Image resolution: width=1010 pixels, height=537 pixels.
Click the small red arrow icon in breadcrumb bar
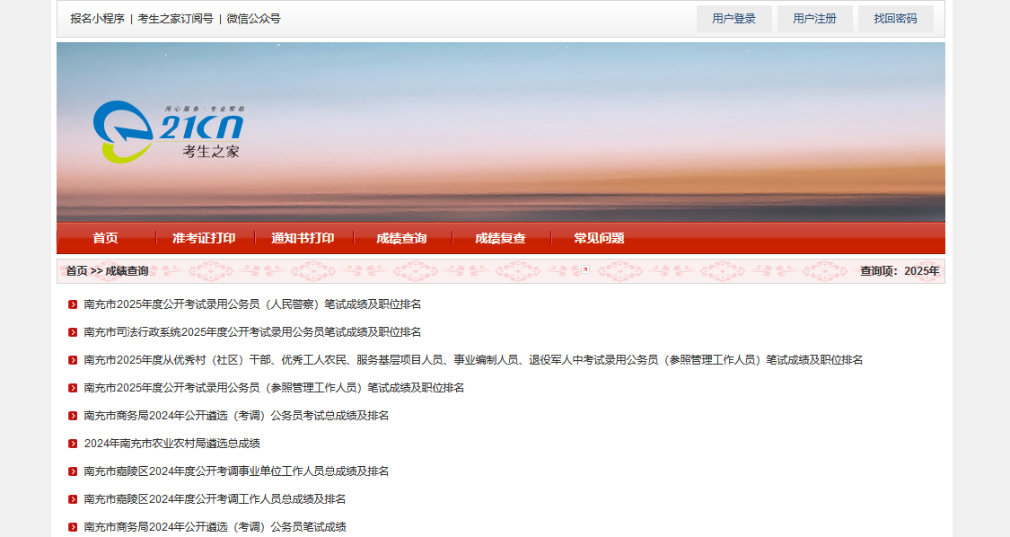click(x=585, y=269)
